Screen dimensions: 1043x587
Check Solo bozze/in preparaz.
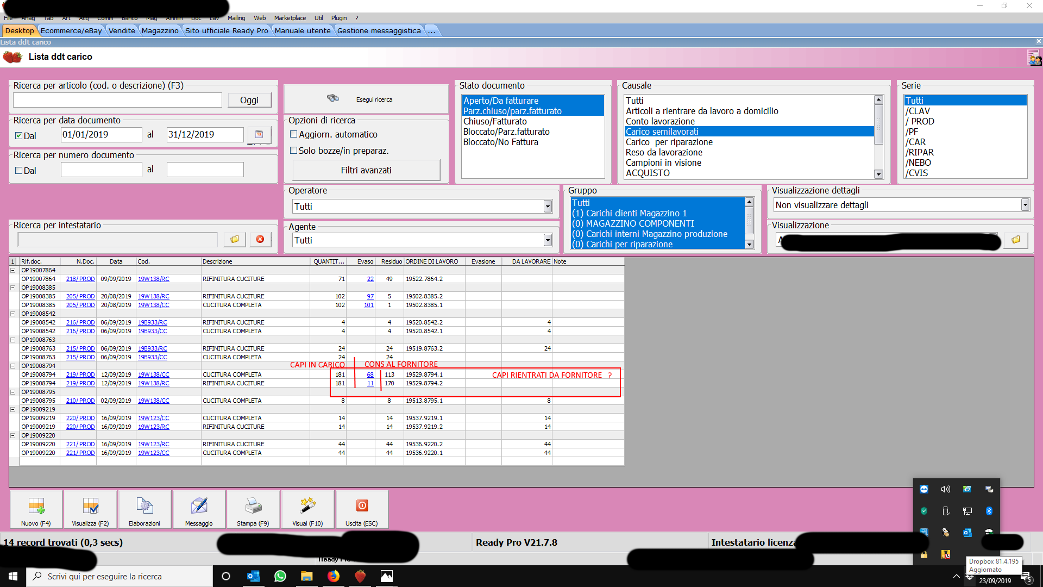click(294, 151)
